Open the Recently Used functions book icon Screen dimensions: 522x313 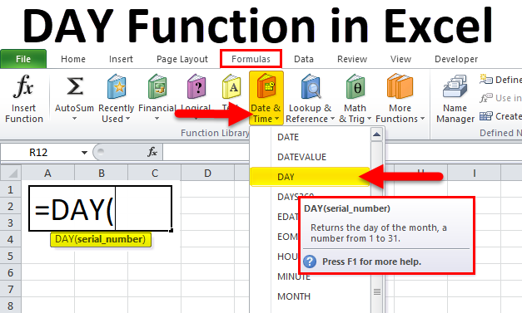click(x=117, y=86)
